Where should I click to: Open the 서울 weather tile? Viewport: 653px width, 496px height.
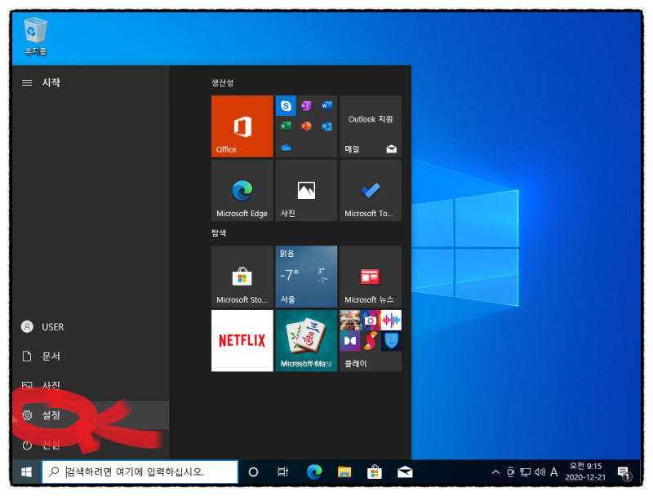306,277
